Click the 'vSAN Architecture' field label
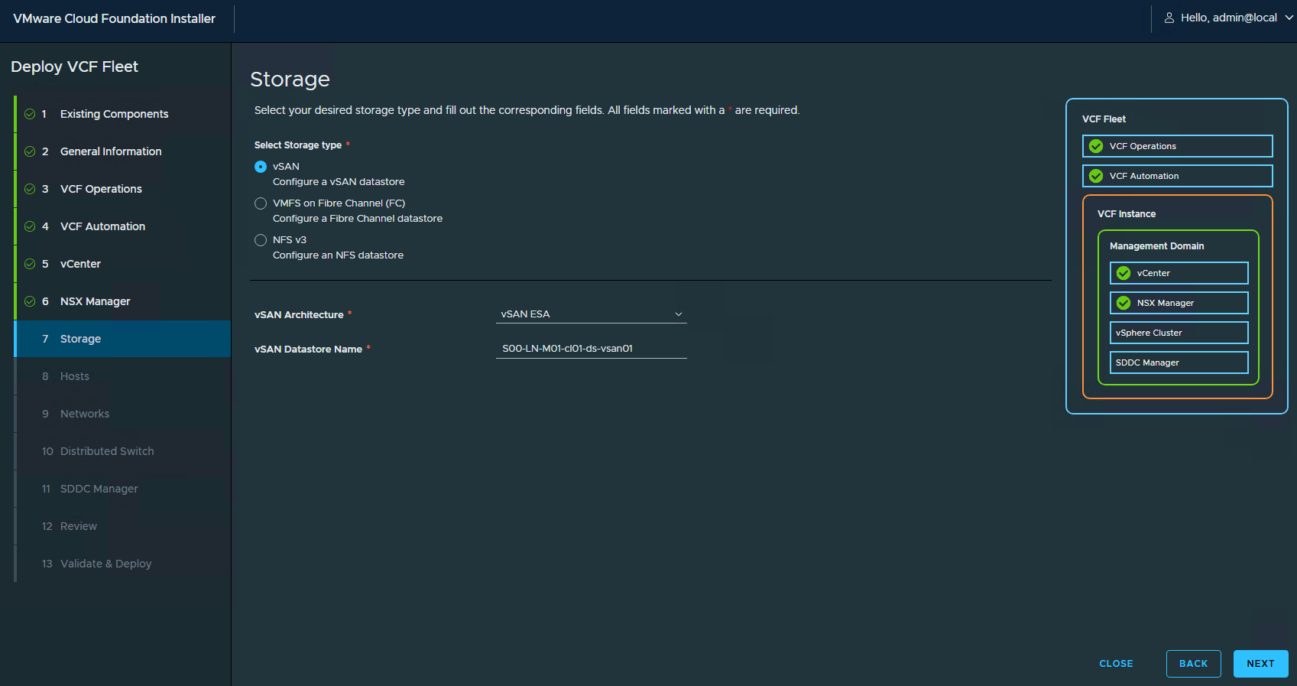The image size is (1297, 686). [x=299, y=315]
